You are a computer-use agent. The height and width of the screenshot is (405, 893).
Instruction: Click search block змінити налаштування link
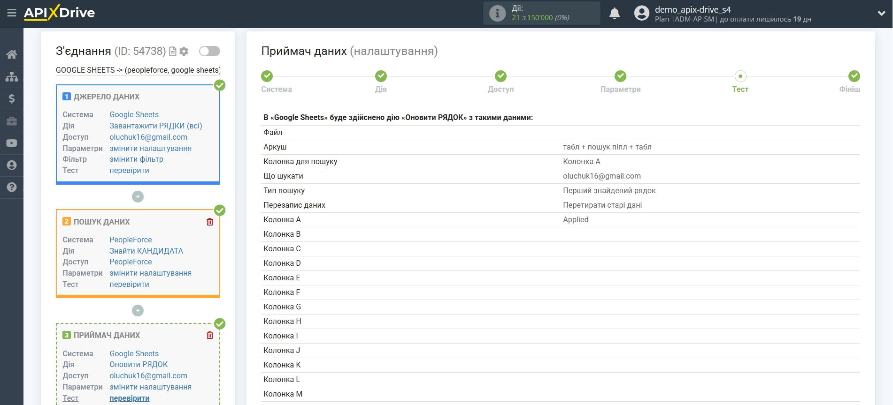(150, 273)
